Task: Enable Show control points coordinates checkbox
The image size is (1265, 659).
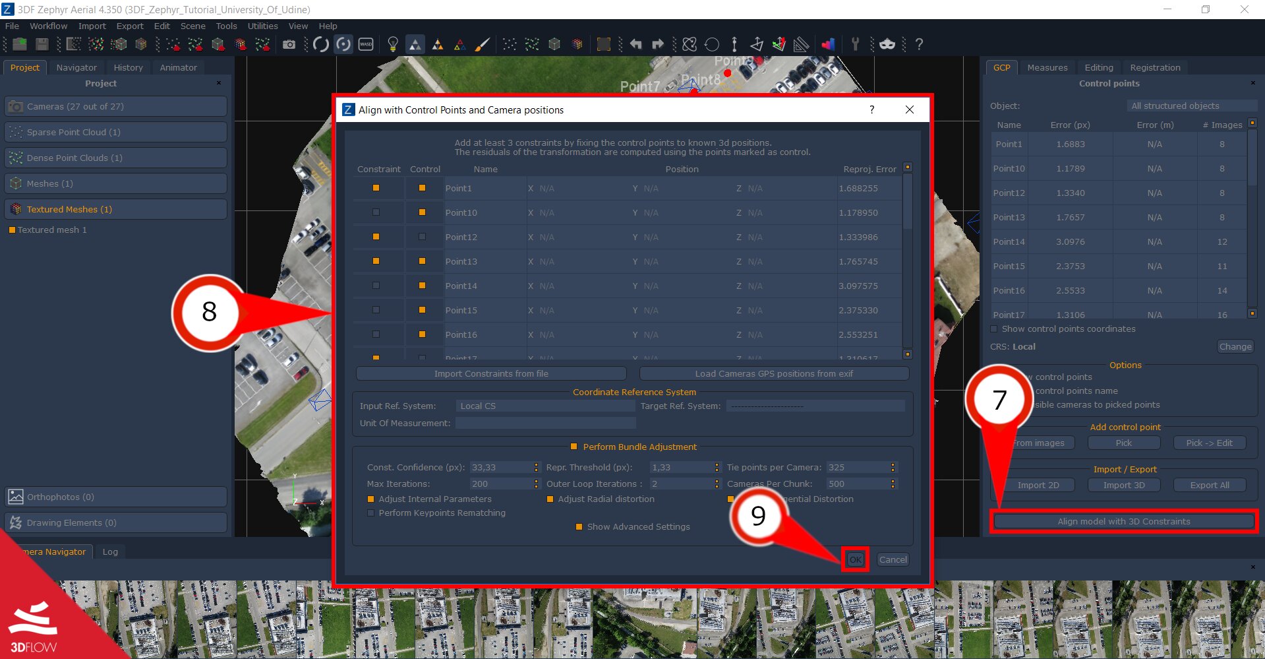Action: [994, 329]
